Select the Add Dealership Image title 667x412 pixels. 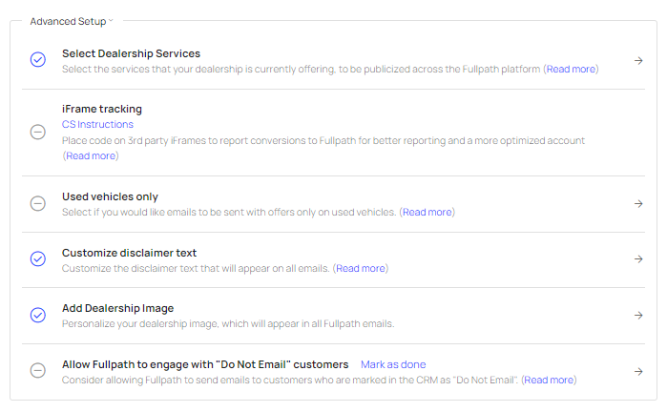(117, 308)
